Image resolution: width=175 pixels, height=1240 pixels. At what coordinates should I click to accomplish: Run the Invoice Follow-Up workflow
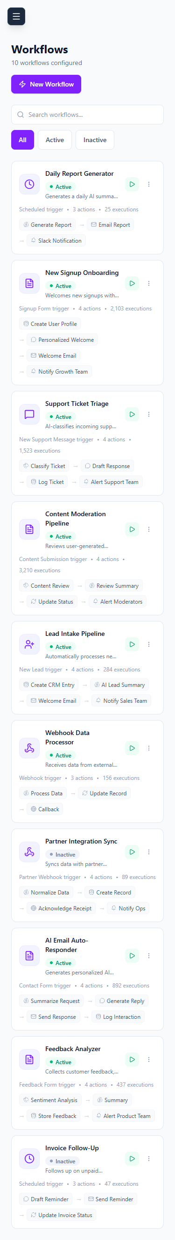(132, 1159)
